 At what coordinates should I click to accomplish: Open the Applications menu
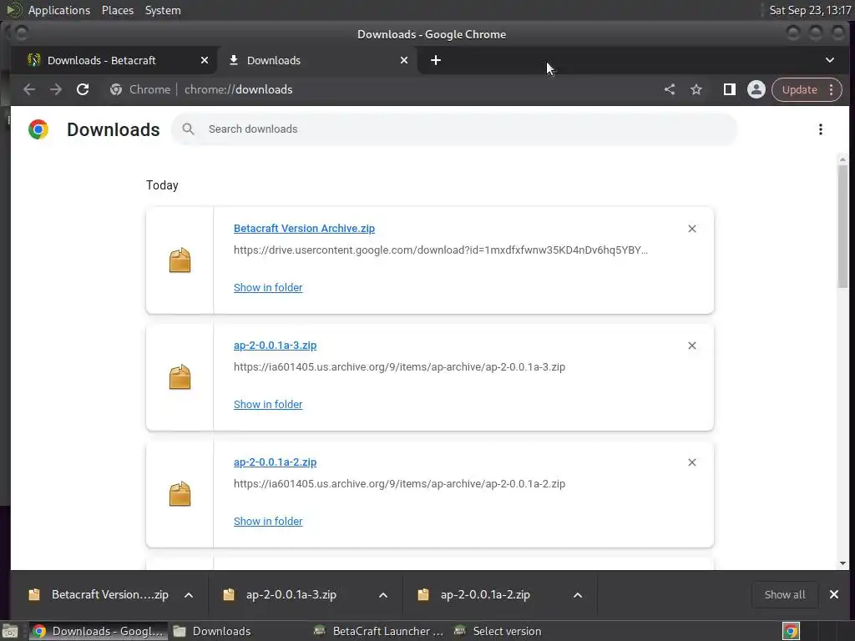[x=59, y=10]
